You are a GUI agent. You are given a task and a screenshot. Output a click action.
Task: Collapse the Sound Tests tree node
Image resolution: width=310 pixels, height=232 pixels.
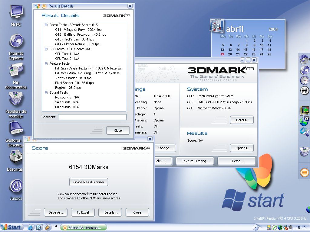point(46,92)
